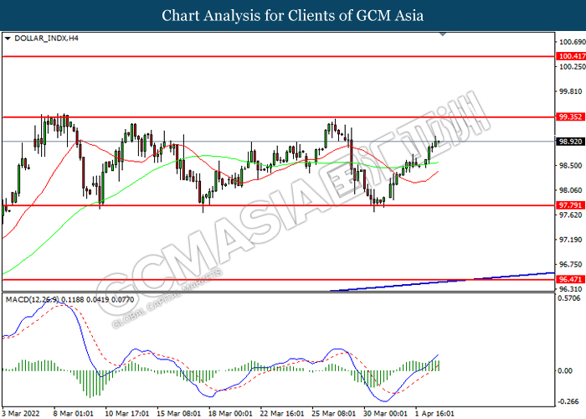Click the 97.620 price axis value
Viewport: 586px width, 419px height.
point(570,215)
